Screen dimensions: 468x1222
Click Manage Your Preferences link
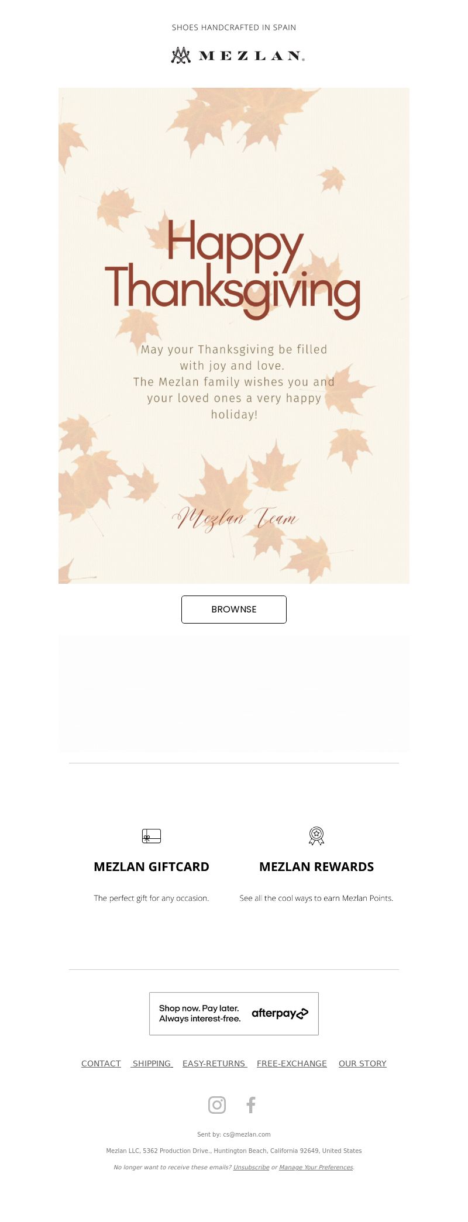[316, 1167]
